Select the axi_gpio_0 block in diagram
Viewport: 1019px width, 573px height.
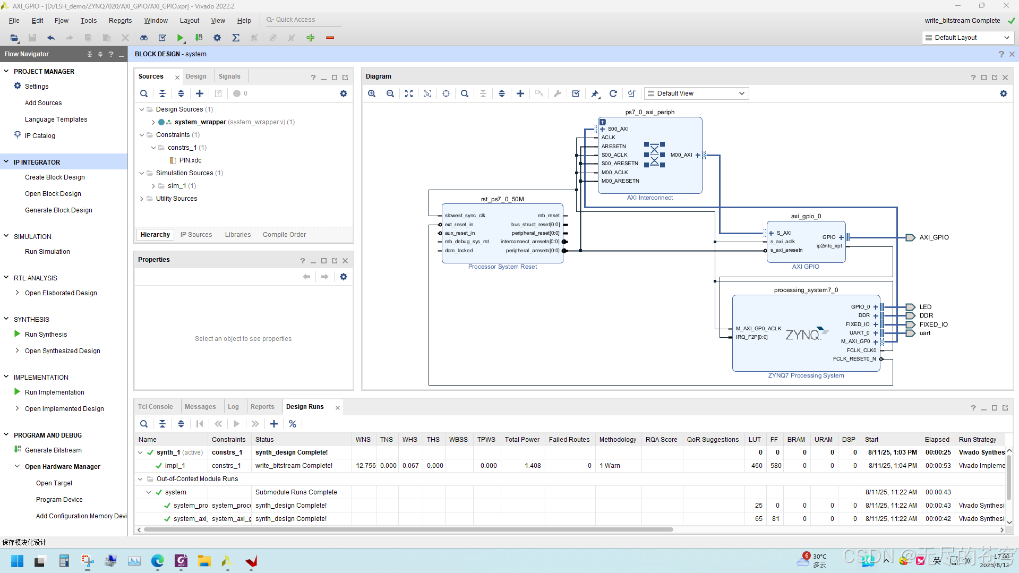806,242
